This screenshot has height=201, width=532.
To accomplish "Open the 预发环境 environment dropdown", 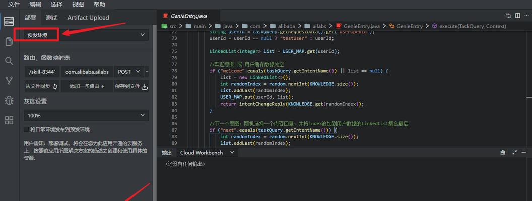I will (x=86, y=35).
